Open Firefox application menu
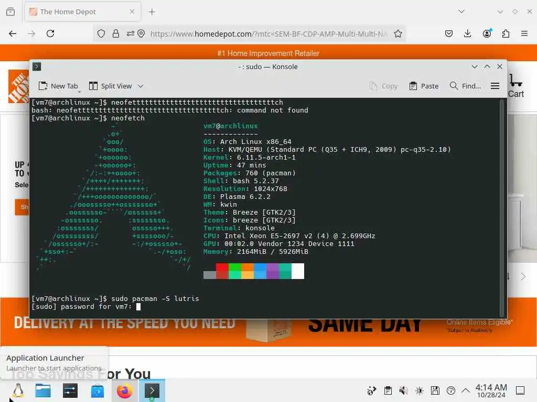This screenshot has height=402, width=537. (x=524, y=33)
